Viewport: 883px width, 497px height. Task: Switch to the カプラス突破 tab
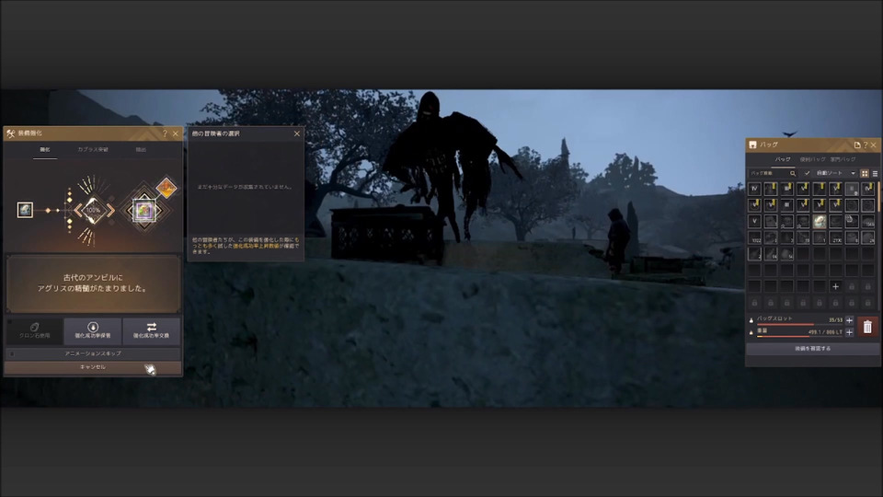coord(93,150)
